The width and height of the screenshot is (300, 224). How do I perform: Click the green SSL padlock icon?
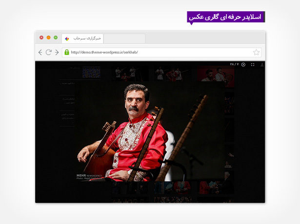(67, 52)
